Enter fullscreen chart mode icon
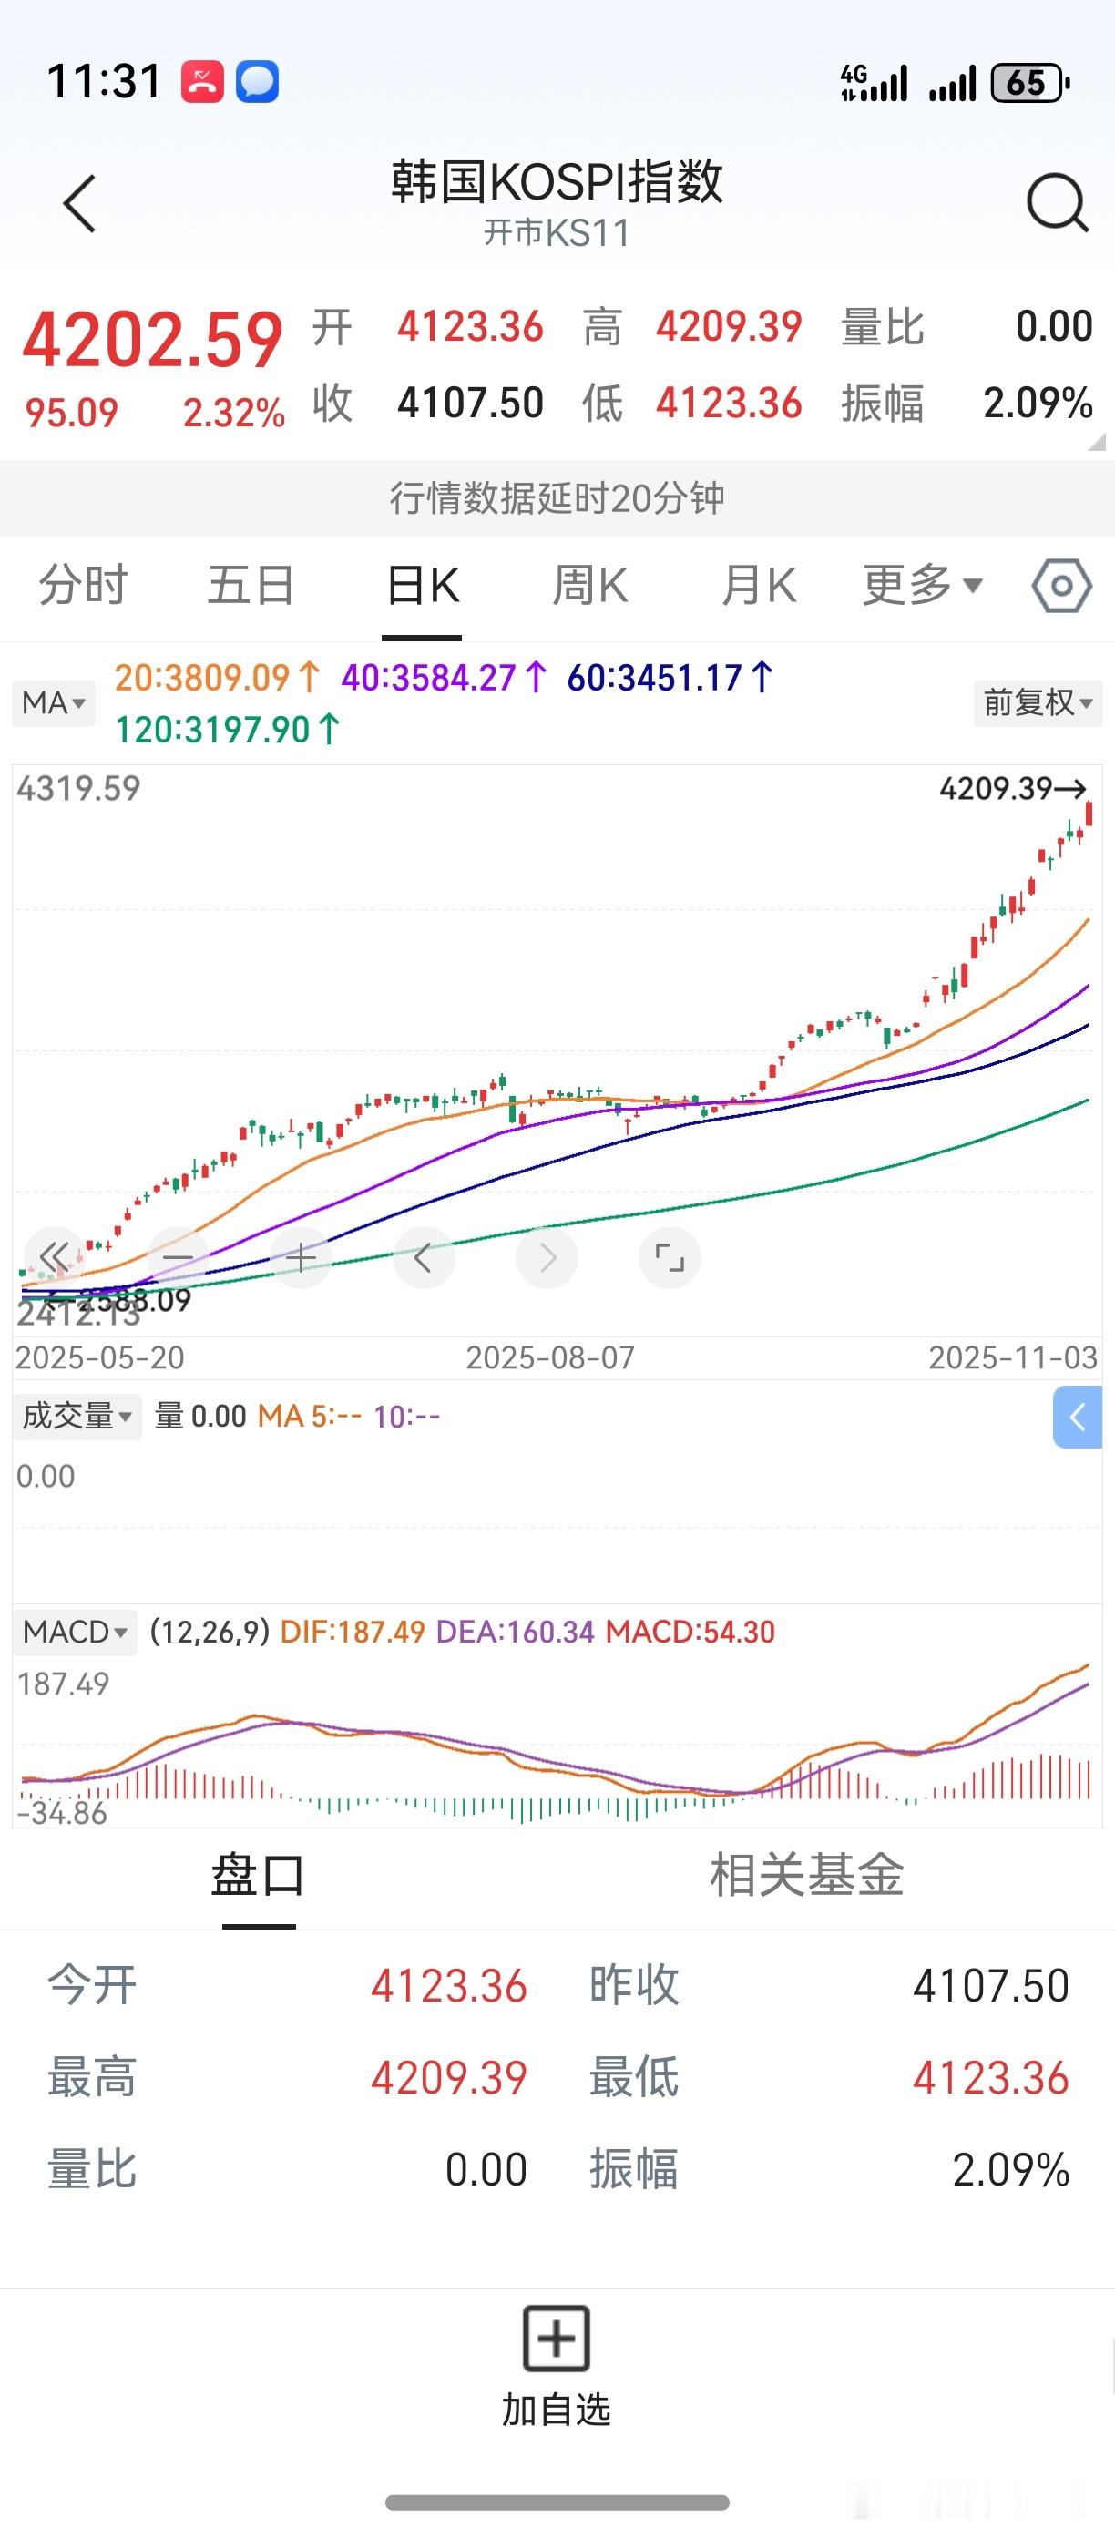This screenshot has height=2529, width=1115. (x=670, y=1256)
